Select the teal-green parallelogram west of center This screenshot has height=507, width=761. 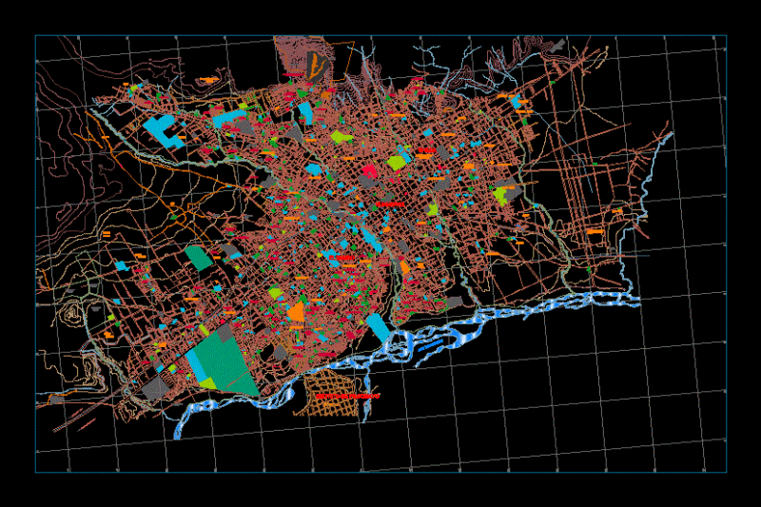199,258
